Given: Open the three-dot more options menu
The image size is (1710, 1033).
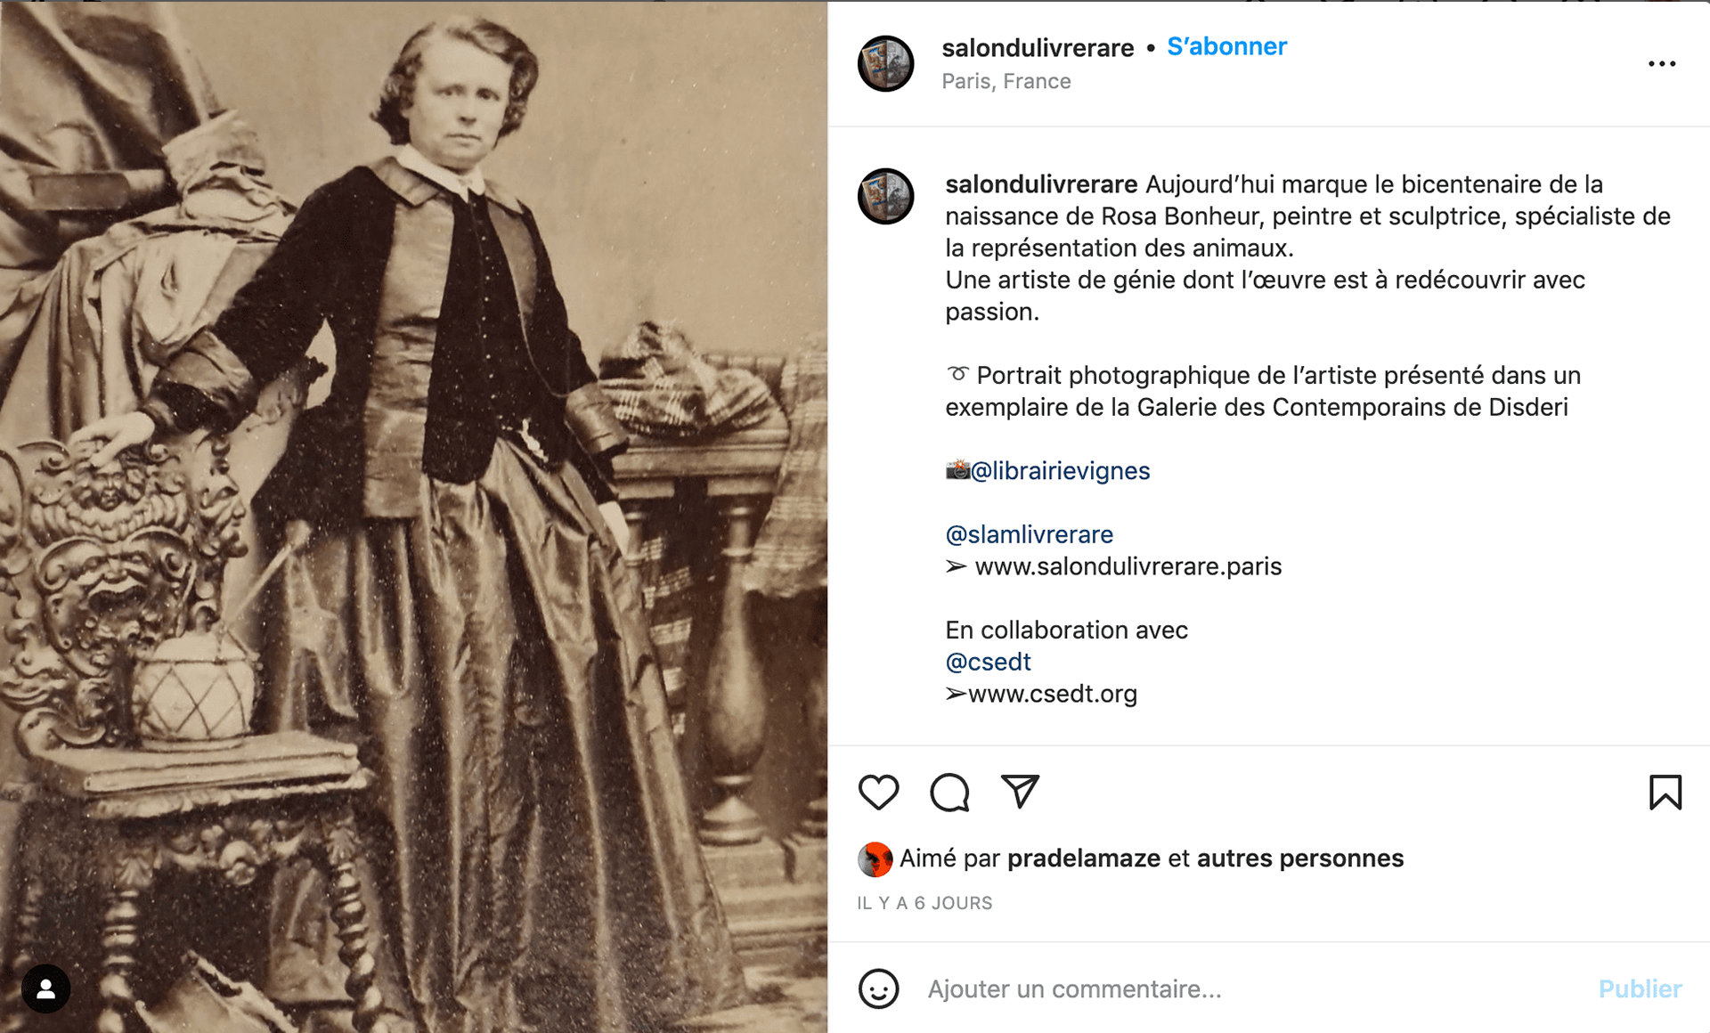Looking at the screenshot, I should tap(1662, 64).
